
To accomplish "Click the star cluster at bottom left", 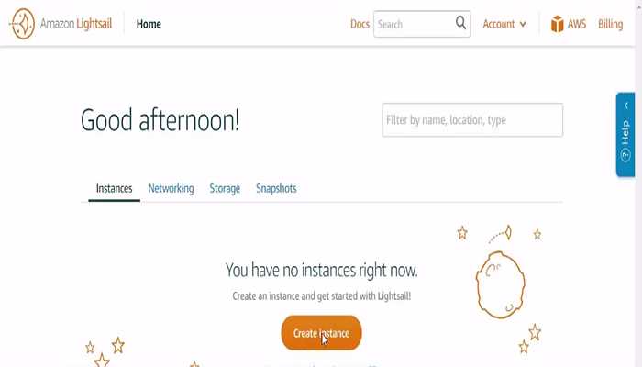I will [x=105, y=351].
